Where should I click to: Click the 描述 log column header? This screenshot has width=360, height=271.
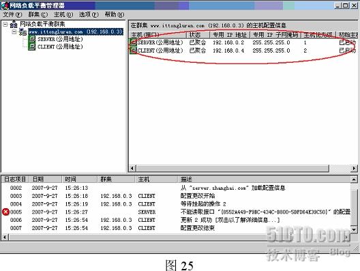(x=265, y=179)
